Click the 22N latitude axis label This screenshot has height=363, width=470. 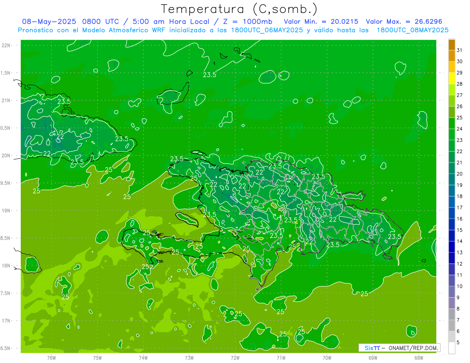click(x=6, y=45)
